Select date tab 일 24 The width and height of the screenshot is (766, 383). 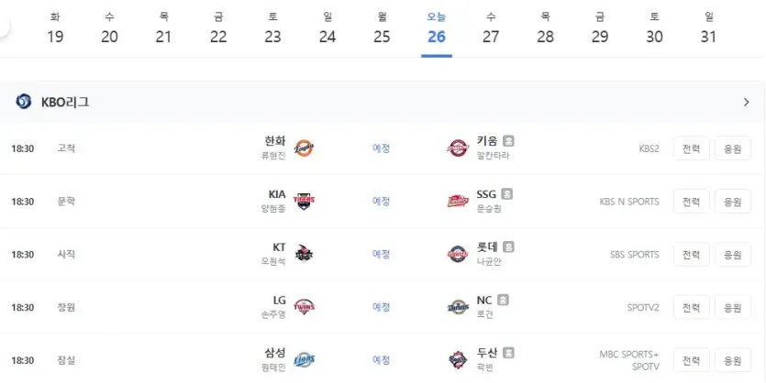(x=327, y=29)
